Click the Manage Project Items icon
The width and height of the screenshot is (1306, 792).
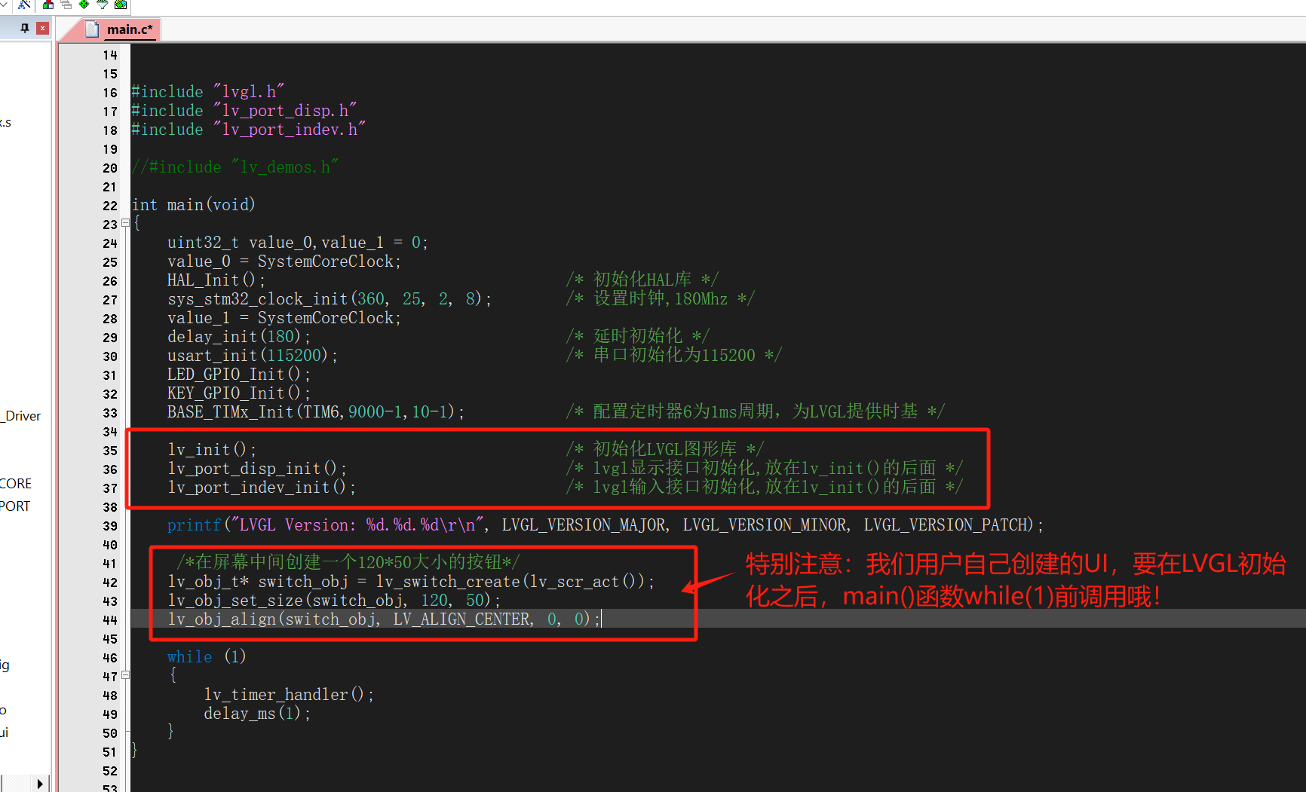[48, 5]
